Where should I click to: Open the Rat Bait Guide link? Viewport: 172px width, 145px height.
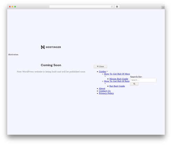click(117, 86)
